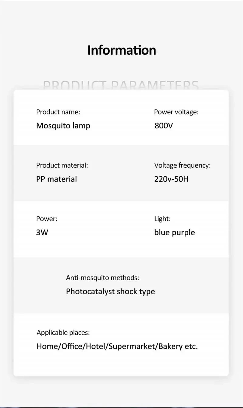Select the Power voltage label

pos(176,112)
